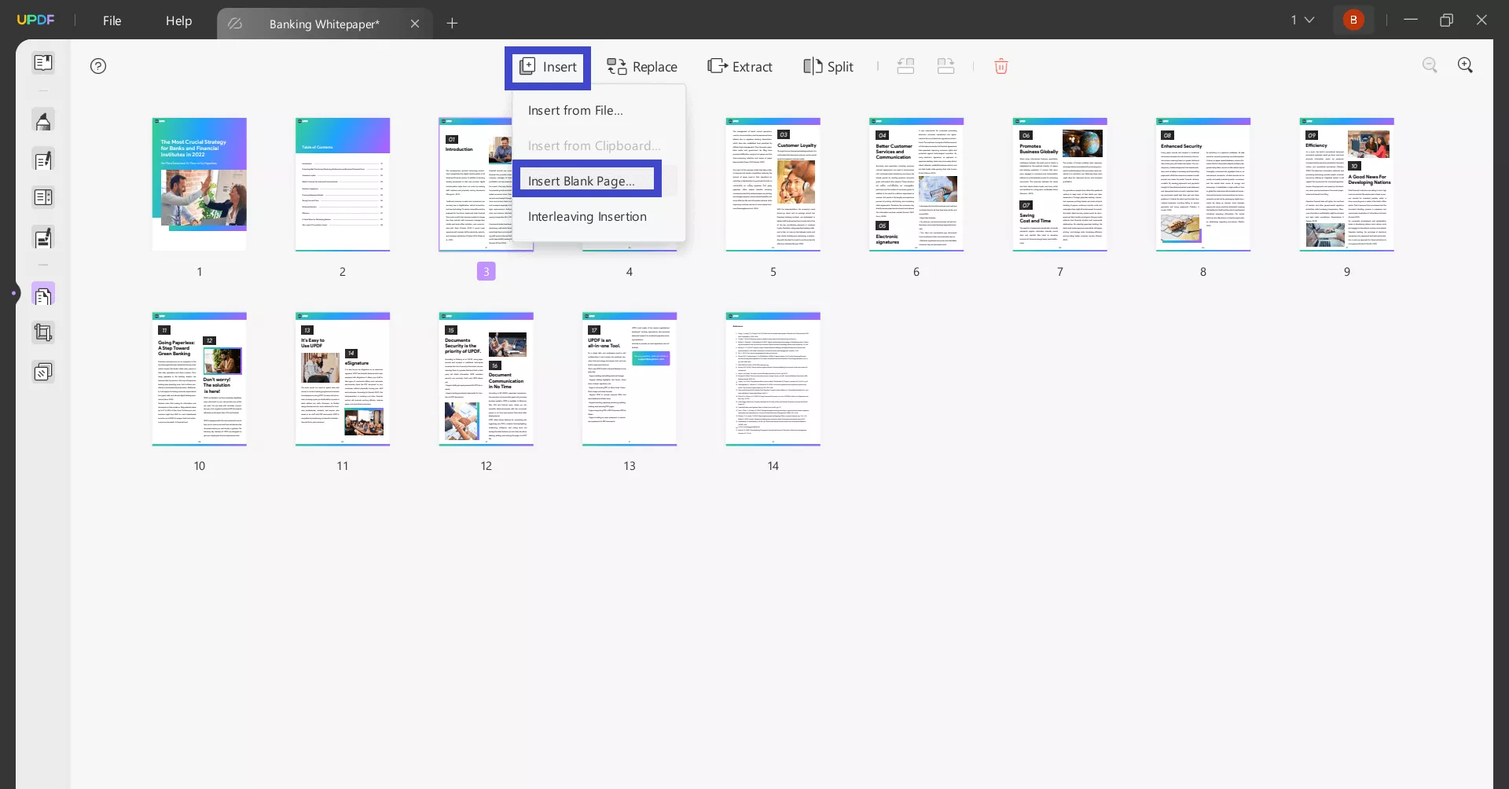Open the Edit PDF sidebar icon
This screenshot has width=1509, height=789.
tap(43, 160)
